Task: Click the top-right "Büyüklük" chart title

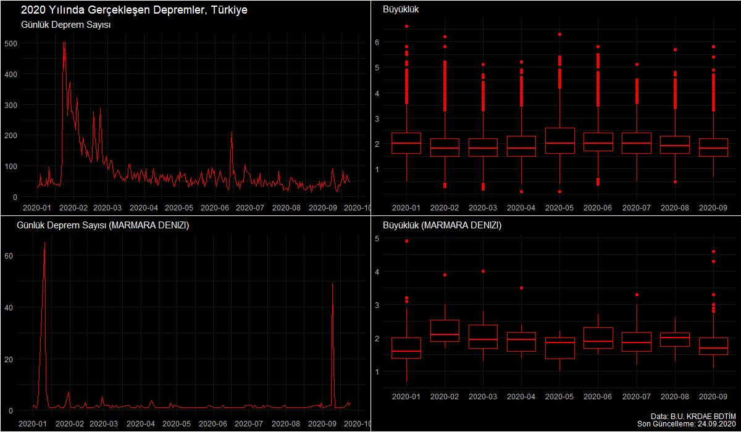Action: pyautogui.click(x=400, y=10)
